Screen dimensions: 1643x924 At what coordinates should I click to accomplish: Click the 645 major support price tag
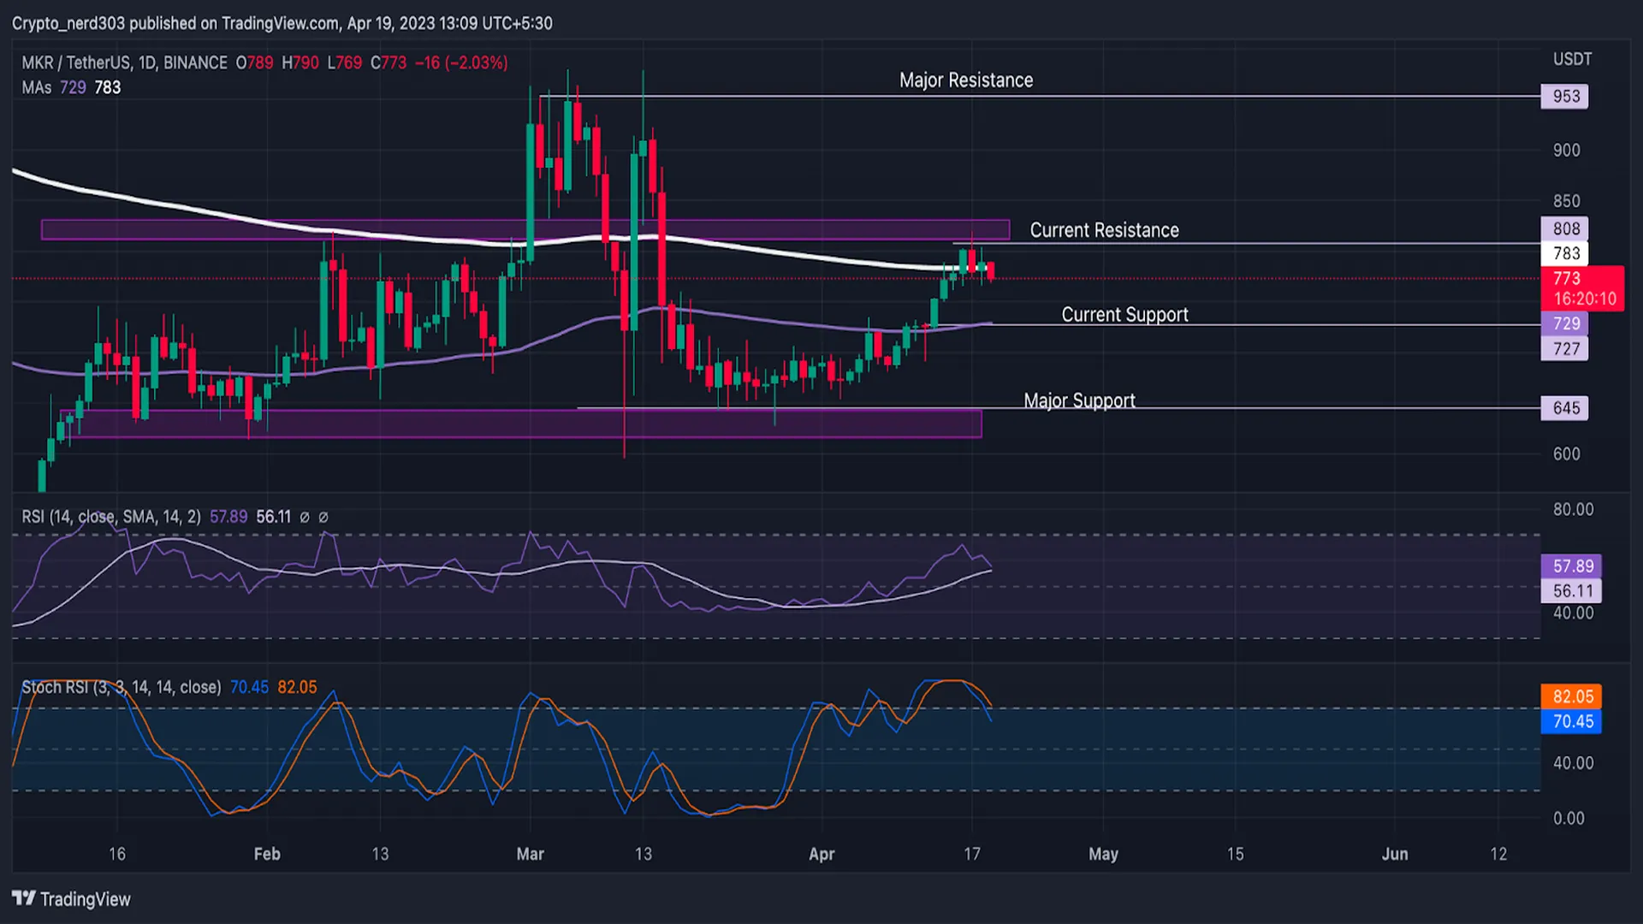click(1565, 408)
